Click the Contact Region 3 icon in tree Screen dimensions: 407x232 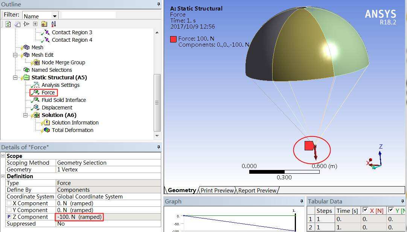click(x=47, y=32)
